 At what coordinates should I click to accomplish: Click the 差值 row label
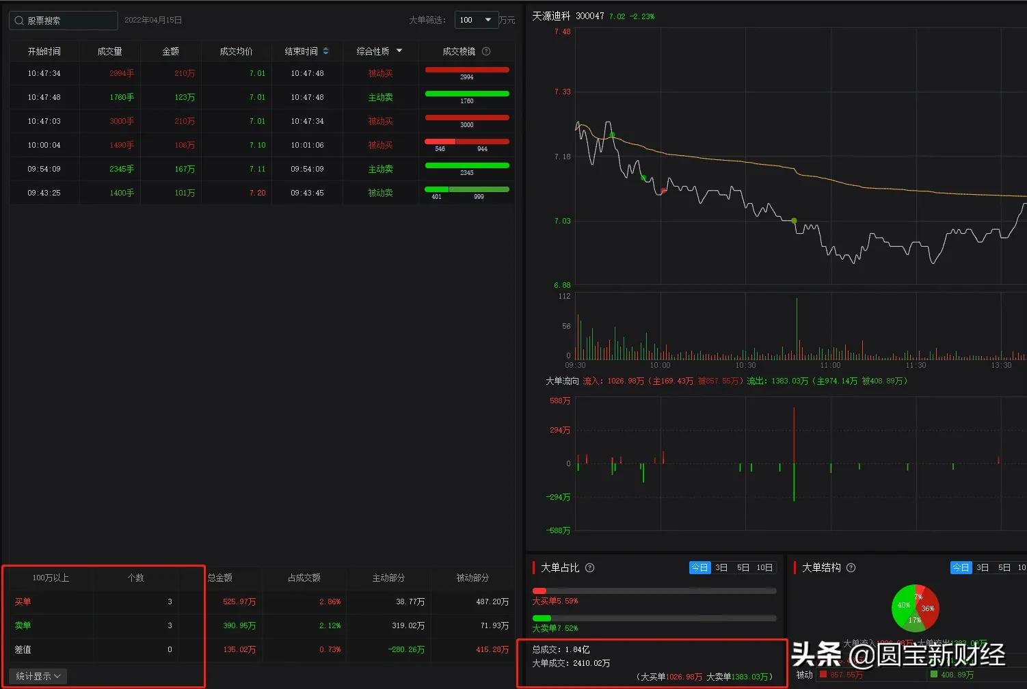tap(23, 649)
